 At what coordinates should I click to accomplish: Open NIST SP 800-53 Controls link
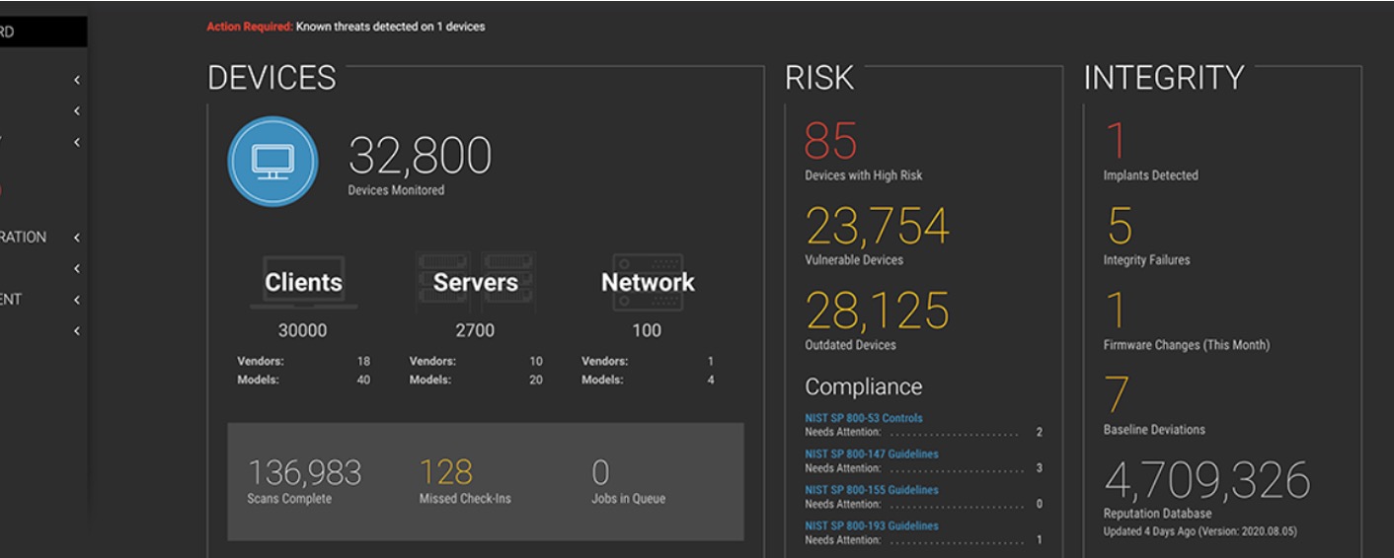864,418
